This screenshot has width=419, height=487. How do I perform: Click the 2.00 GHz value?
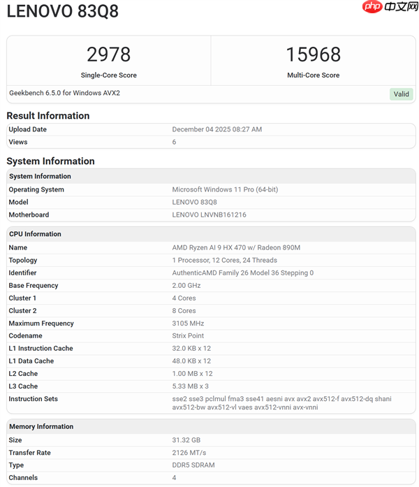pyautogui.click(x=186, y=286)
